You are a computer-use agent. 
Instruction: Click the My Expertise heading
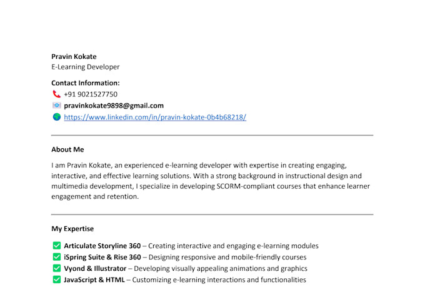72,229
